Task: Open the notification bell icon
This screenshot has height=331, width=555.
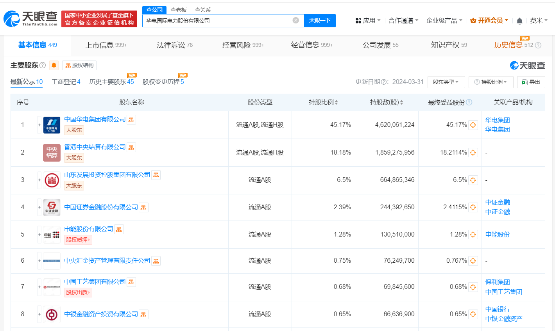Action: 521,20
